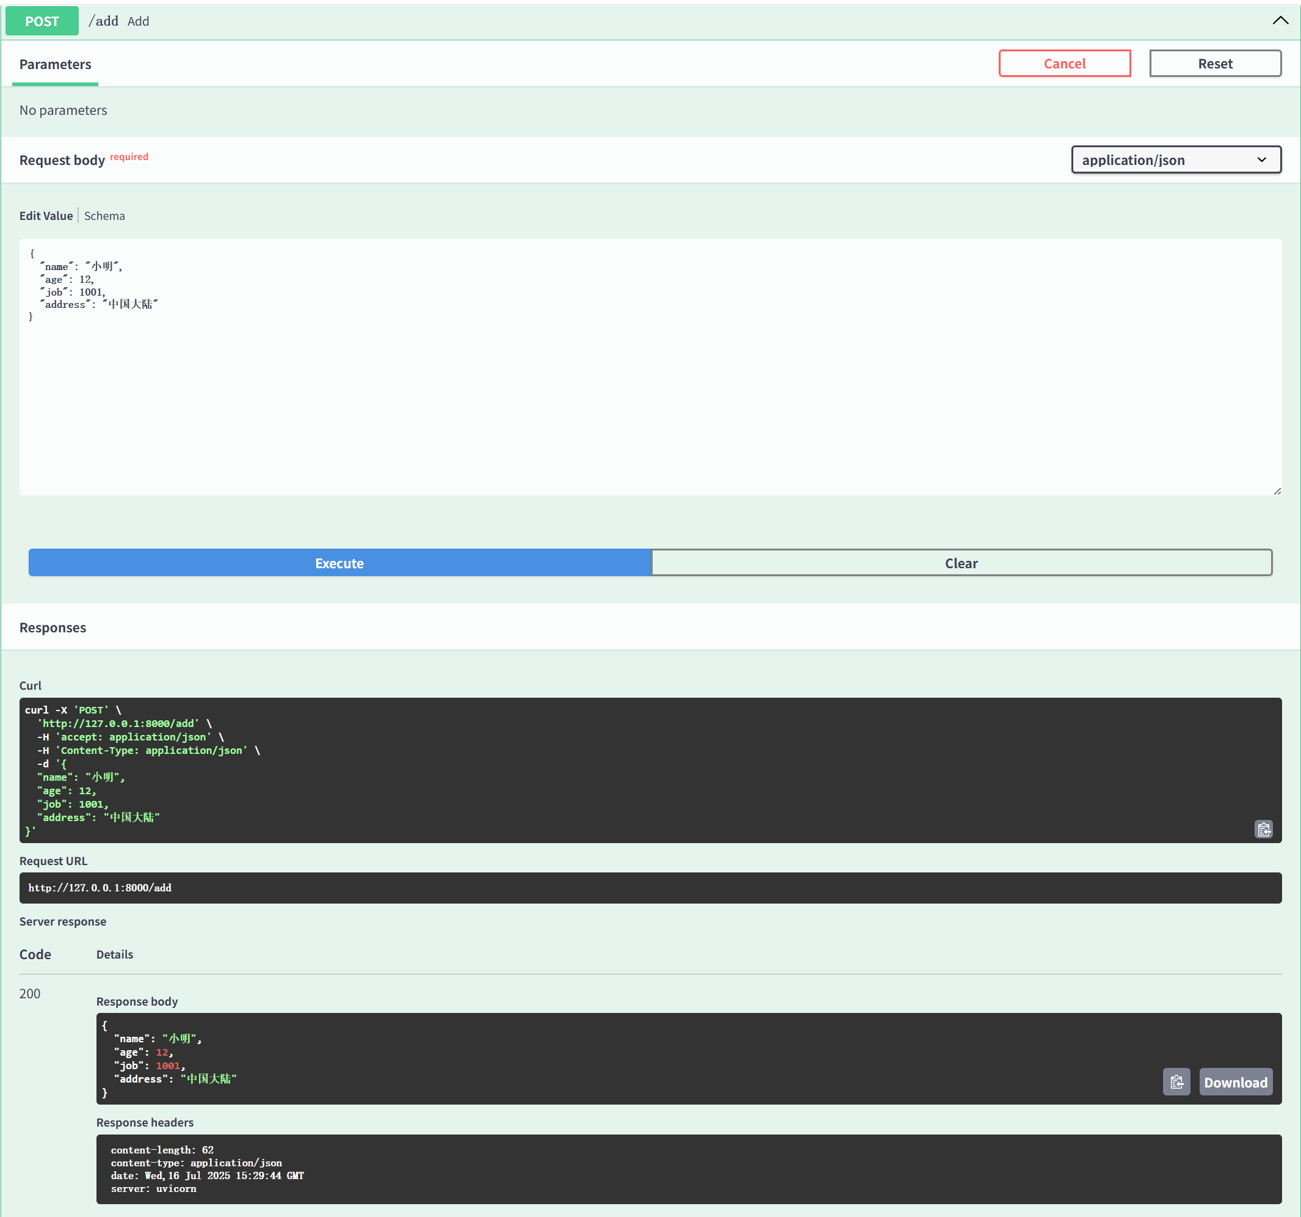Copy the response body JSON
Viewport: 1301px width, 1217px height.
(1176, 1081)
